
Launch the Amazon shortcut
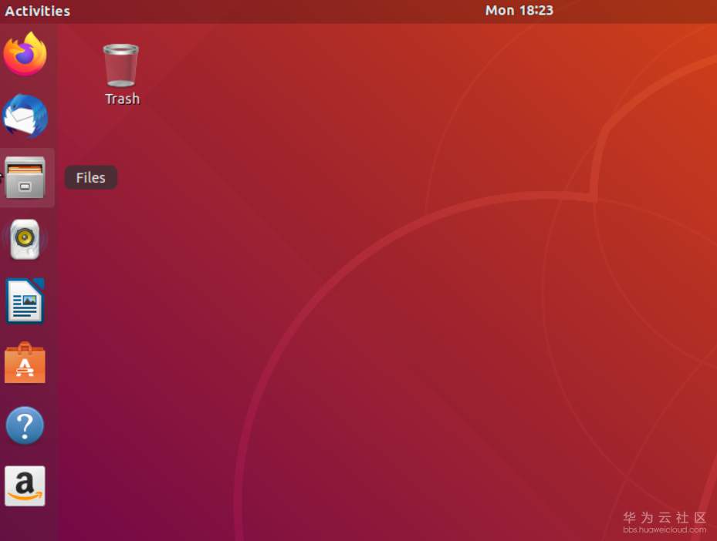[25, 486]
